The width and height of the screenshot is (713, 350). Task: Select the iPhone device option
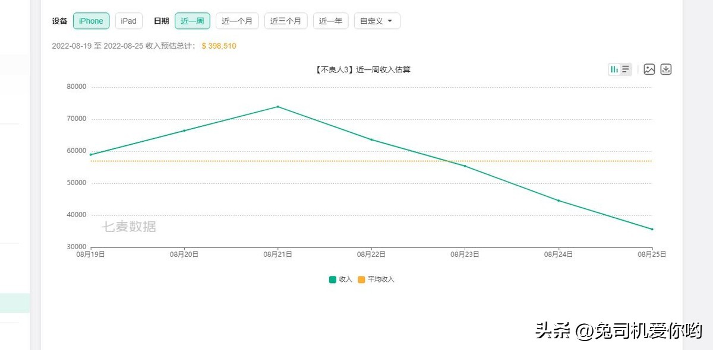click(x=91, y=21)
